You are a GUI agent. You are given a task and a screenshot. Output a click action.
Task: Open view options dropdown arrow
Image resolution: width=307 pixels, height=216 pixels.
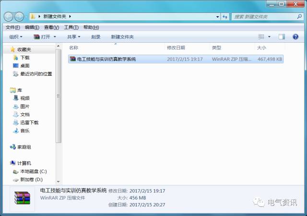tap(269, 36)
